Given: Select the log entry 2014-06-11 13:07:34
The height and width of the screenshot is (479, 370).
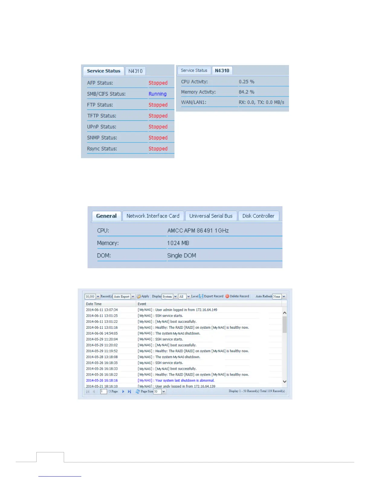Looking at the screenshot, I should [183, 310].
